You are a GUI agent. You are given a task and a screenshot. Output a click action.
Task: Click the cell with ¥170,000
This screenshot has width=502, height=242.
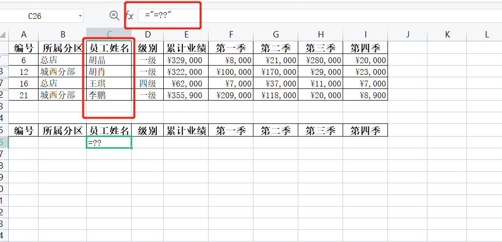click(276, 72)
